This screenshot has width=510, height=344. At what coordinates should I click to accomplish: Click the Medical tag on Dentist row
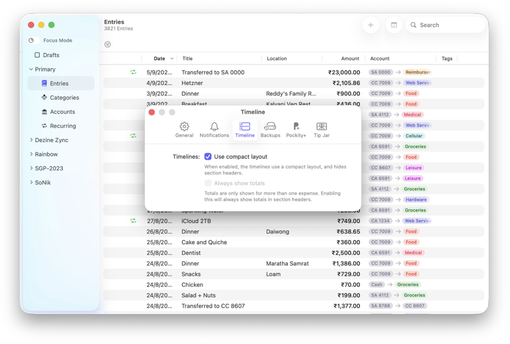413,253
